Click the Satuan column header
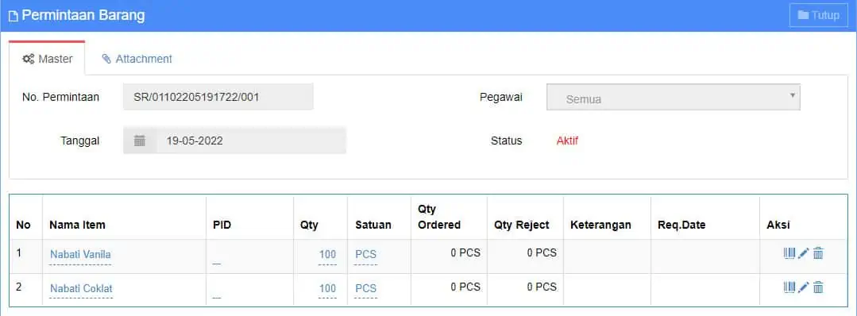Image resolution: width=857 pixels, height=316 pixels. 373,225
